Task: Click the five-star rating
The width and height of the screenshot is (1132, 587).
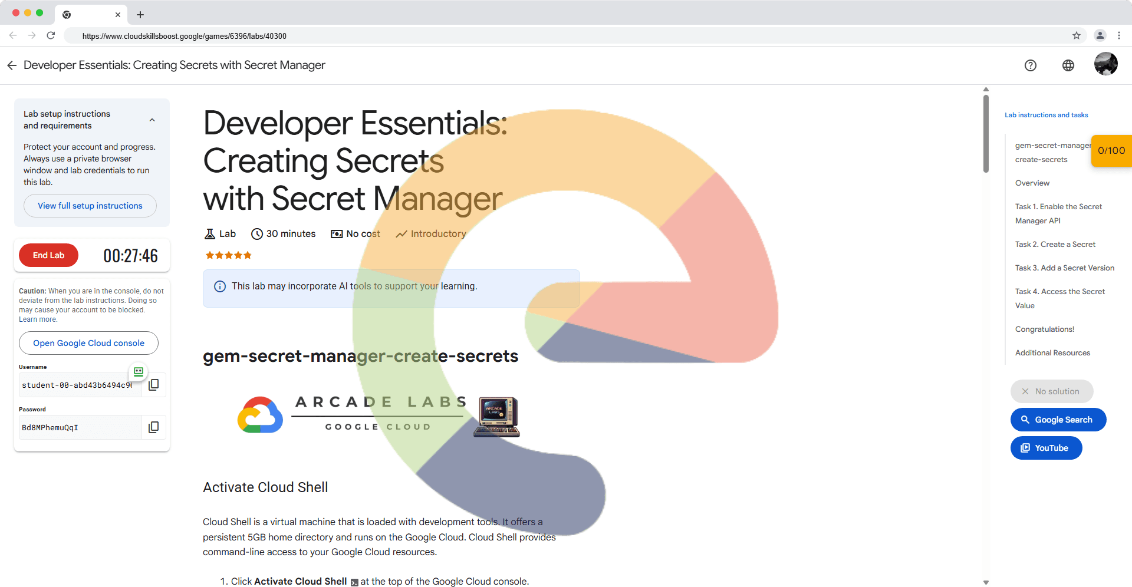Action: coord(228,255)
